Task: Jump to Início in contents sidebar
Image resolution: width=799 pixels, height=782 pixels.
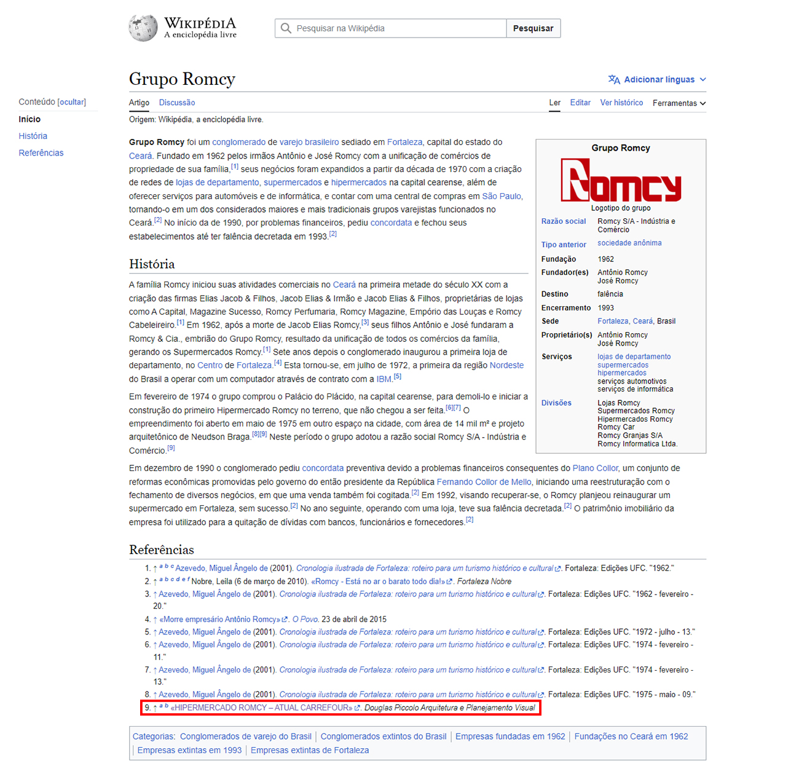Action: (30, 119)
